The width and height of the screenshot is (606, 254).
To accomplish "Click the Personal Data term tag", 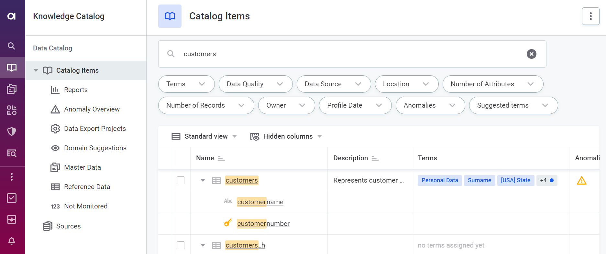I will tap(439, 180).
